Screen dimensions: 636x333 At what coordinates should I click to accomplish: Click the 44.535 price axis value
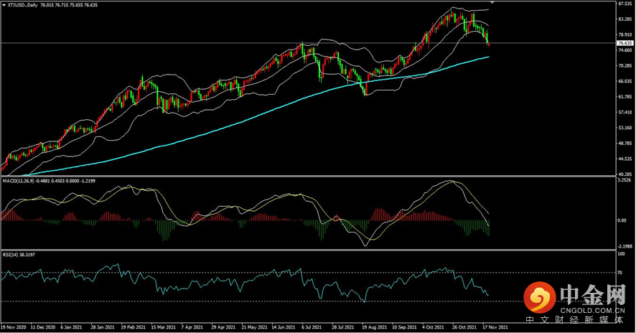pyautogui.click(x=625, y=159)
